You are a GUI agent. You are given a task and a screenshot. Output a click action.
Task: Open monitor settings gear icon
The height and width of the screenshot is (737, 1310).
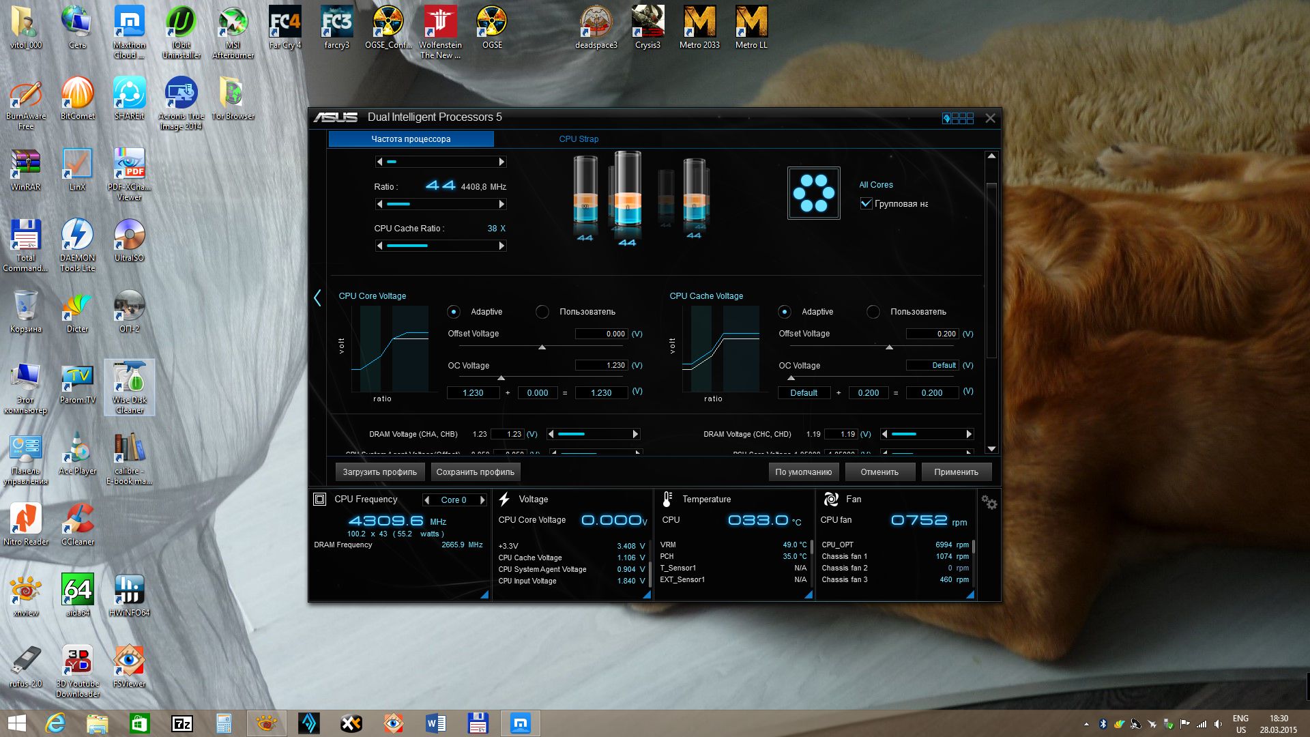(x=989, y=503)
